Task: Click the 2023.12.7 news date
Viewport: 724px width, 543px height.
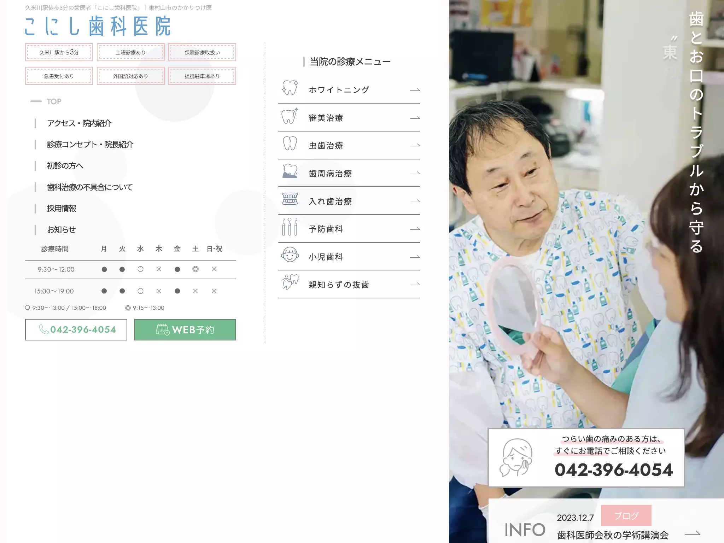Action: pyautogui.click(x=575, y=518)
